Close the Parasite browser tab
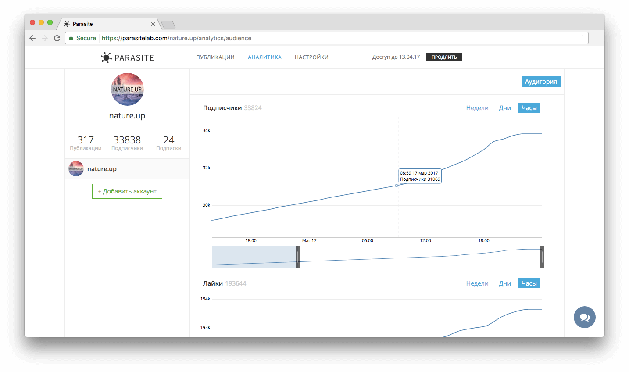The image size is (629, 372). click(153, 24)
